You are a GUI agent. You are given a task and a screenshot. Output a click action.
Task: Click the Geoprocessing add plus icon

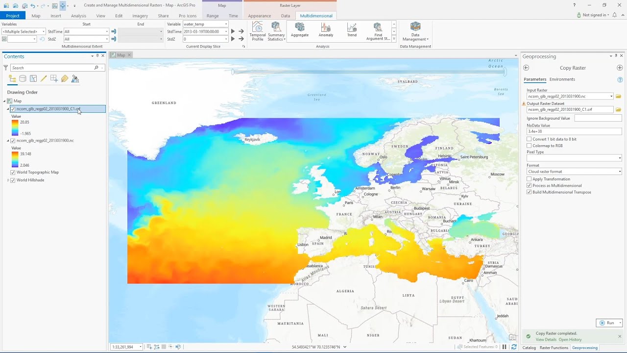[620, 68]
